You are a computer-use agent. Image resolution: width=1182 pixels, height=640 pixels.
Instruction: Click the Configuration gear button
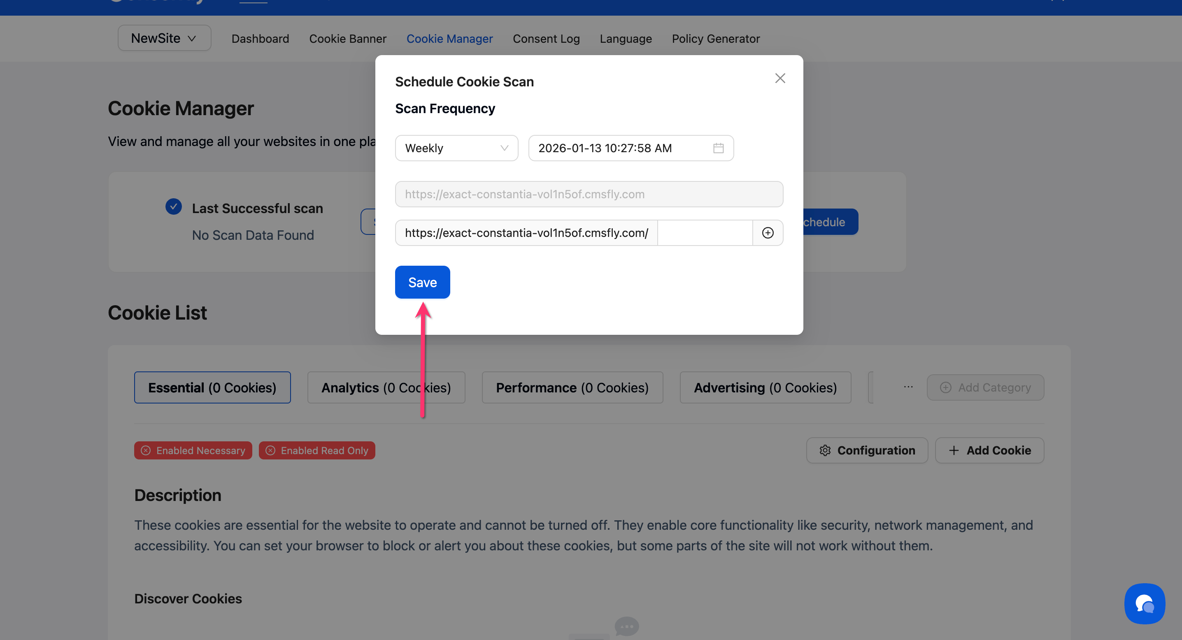click(x=867, y=451)
